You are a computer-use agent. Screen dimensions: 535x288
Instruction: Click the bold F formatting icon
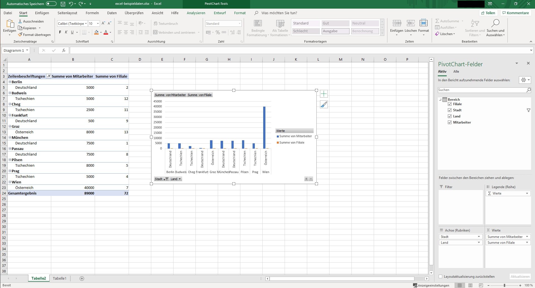[x=60, y=32]
